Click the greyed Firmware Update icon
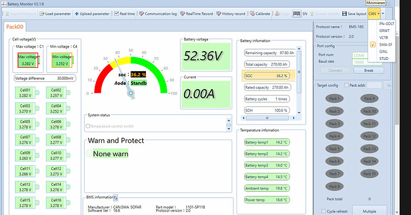The width and height of the screenshot is (411, 215). click(x=312, y=14)
